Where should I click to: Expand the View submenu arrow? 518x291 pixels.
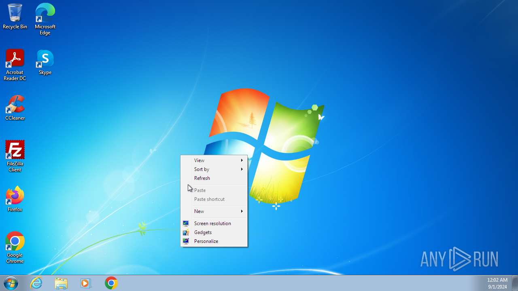click(242, 160)
